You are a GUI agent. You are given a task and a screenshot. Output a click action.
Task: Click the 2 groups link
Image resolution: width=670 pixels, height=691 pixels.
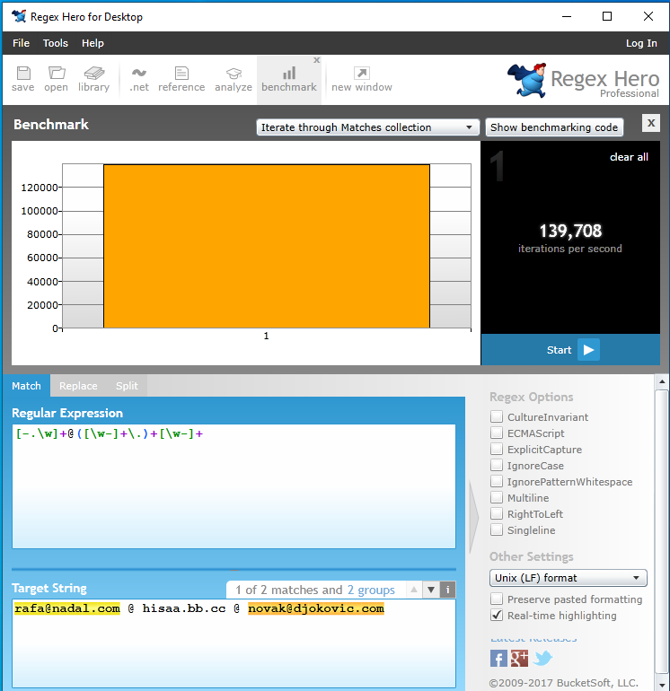[x=371, y=590]
